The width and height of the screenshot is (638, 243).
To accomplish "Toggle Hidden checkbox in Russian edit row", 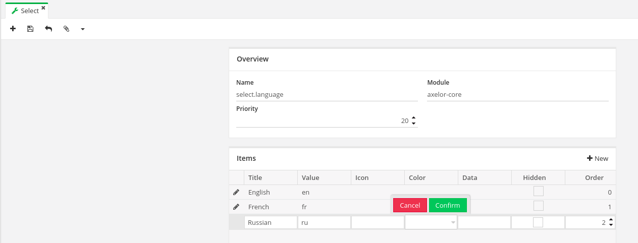I will click(x=539, y=222).
